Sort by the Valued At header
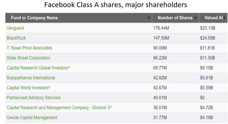This screenshot has width=228, height=124. coord(213,18)
